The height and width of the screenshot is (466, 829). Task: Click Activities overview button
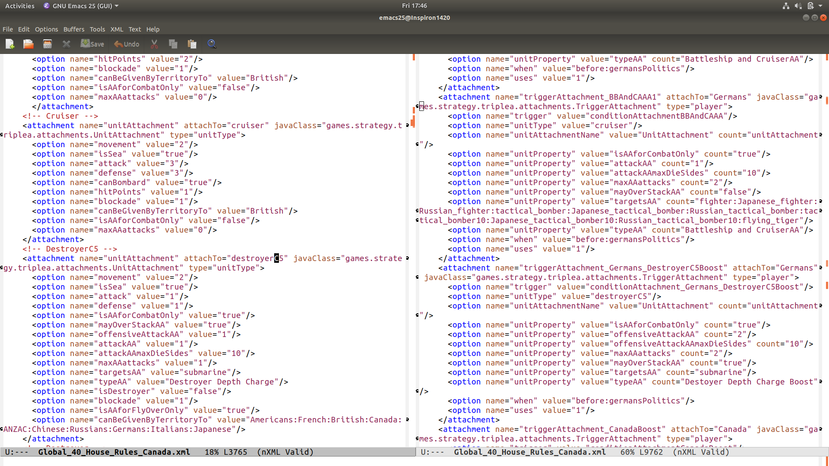pos(20,6)
